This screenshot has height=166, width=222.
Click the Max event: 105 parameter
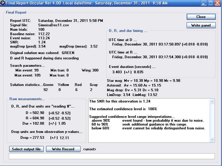[27, 75]
